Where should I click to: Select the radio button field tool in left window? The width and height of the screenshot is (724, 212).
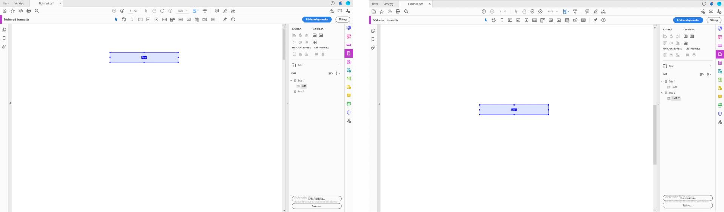coord(156,20)
